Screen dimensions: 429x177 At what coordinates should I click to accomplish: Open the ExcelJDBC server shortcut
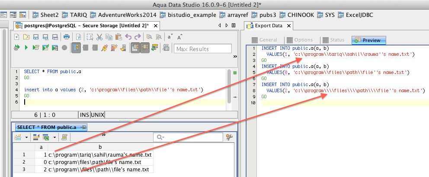pyautogui.click(x=355, y=15)
